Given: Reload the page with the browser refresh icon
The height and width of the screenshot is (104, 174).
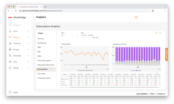Looking at the screenshot, I should click(16, 11).
